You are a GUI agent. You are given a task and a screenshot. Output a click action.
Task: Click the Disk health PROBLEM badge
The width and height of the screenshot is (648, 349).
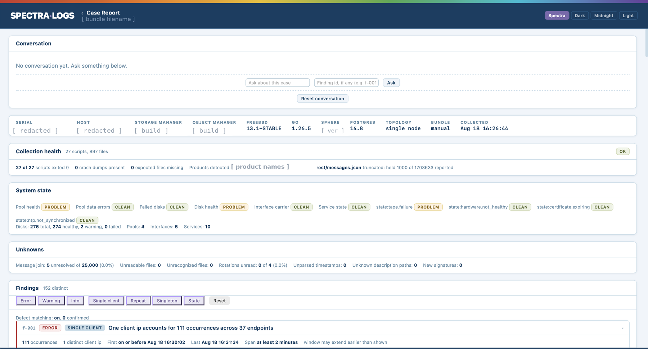pyautogui.click(x=234, y=207)
